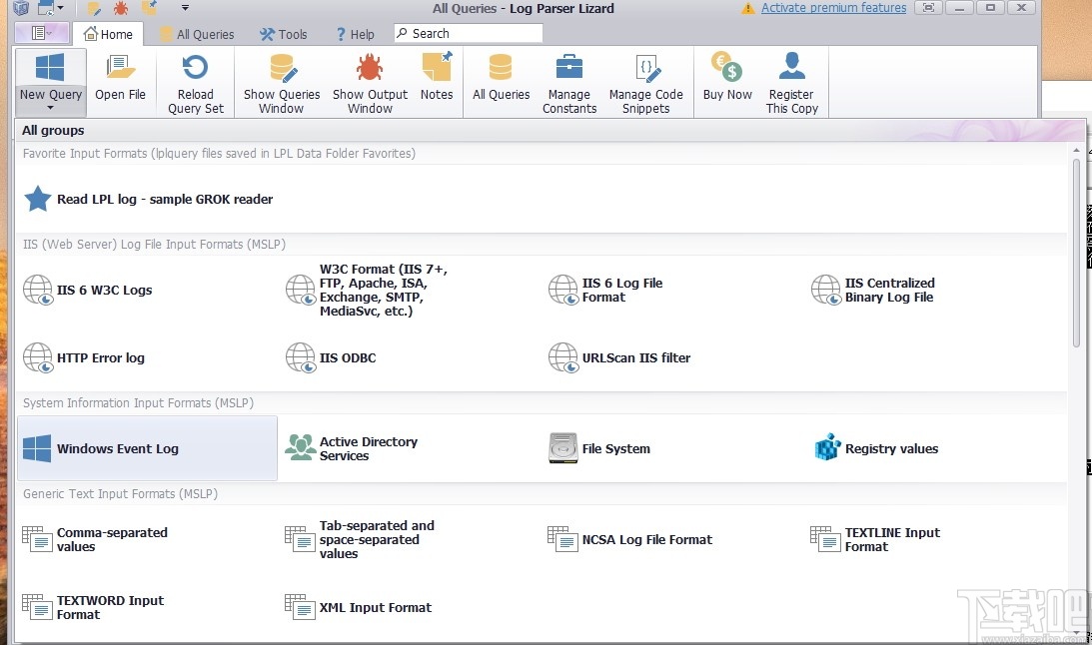Screen dimensions: 1092x645
Task: Click Register This Copy icon
Action: point(792,67)
